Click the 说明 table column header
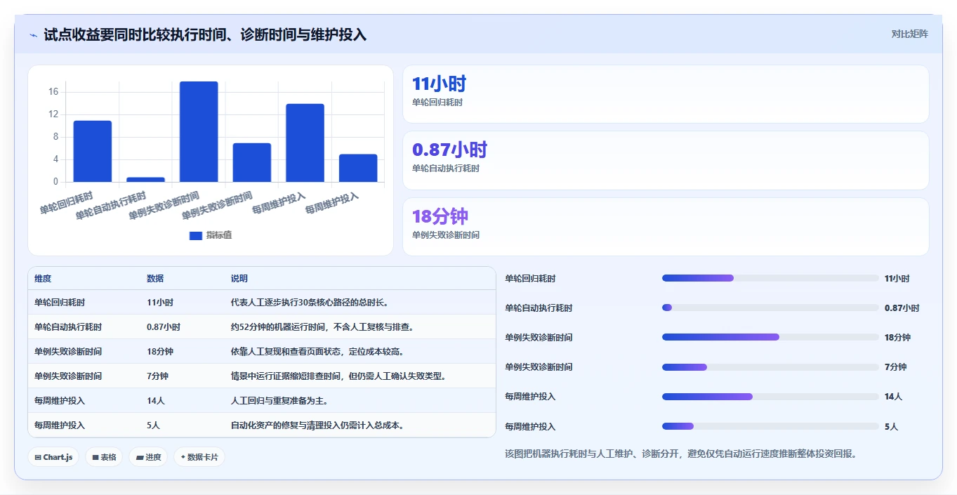957x495 pixels. click(x=239, y=279)
